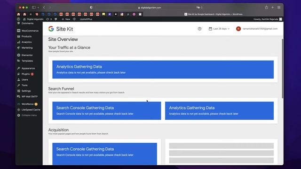Click the Search Funnel heading
This screenshot has width=301, height=169.
tap(61, 89)
